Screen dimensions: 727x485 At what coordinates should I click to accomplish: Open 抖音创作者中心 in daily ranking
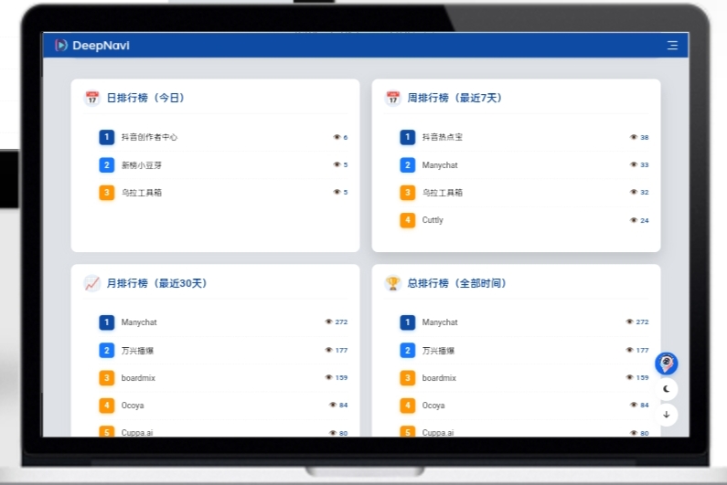(149, 137)
